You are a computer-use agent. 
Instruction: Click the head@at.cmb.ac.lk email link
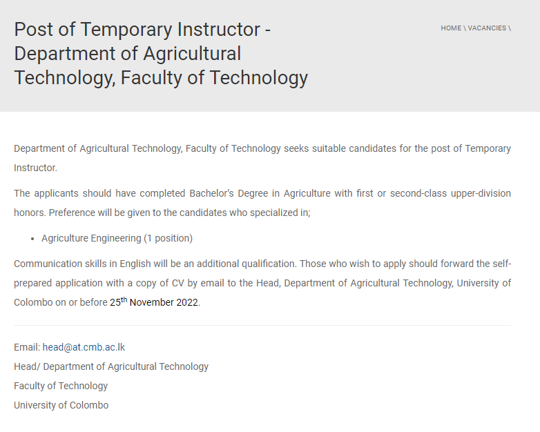(84, 347)
